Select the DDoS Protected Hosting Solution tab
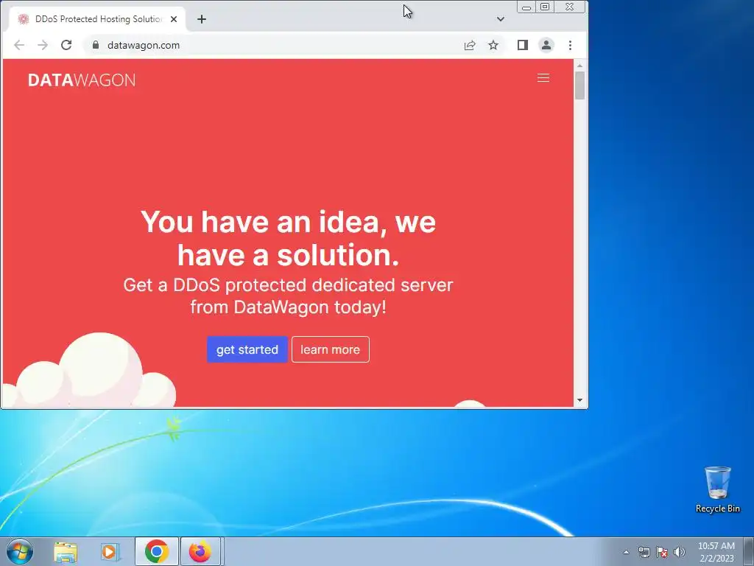 pos(98,19)
